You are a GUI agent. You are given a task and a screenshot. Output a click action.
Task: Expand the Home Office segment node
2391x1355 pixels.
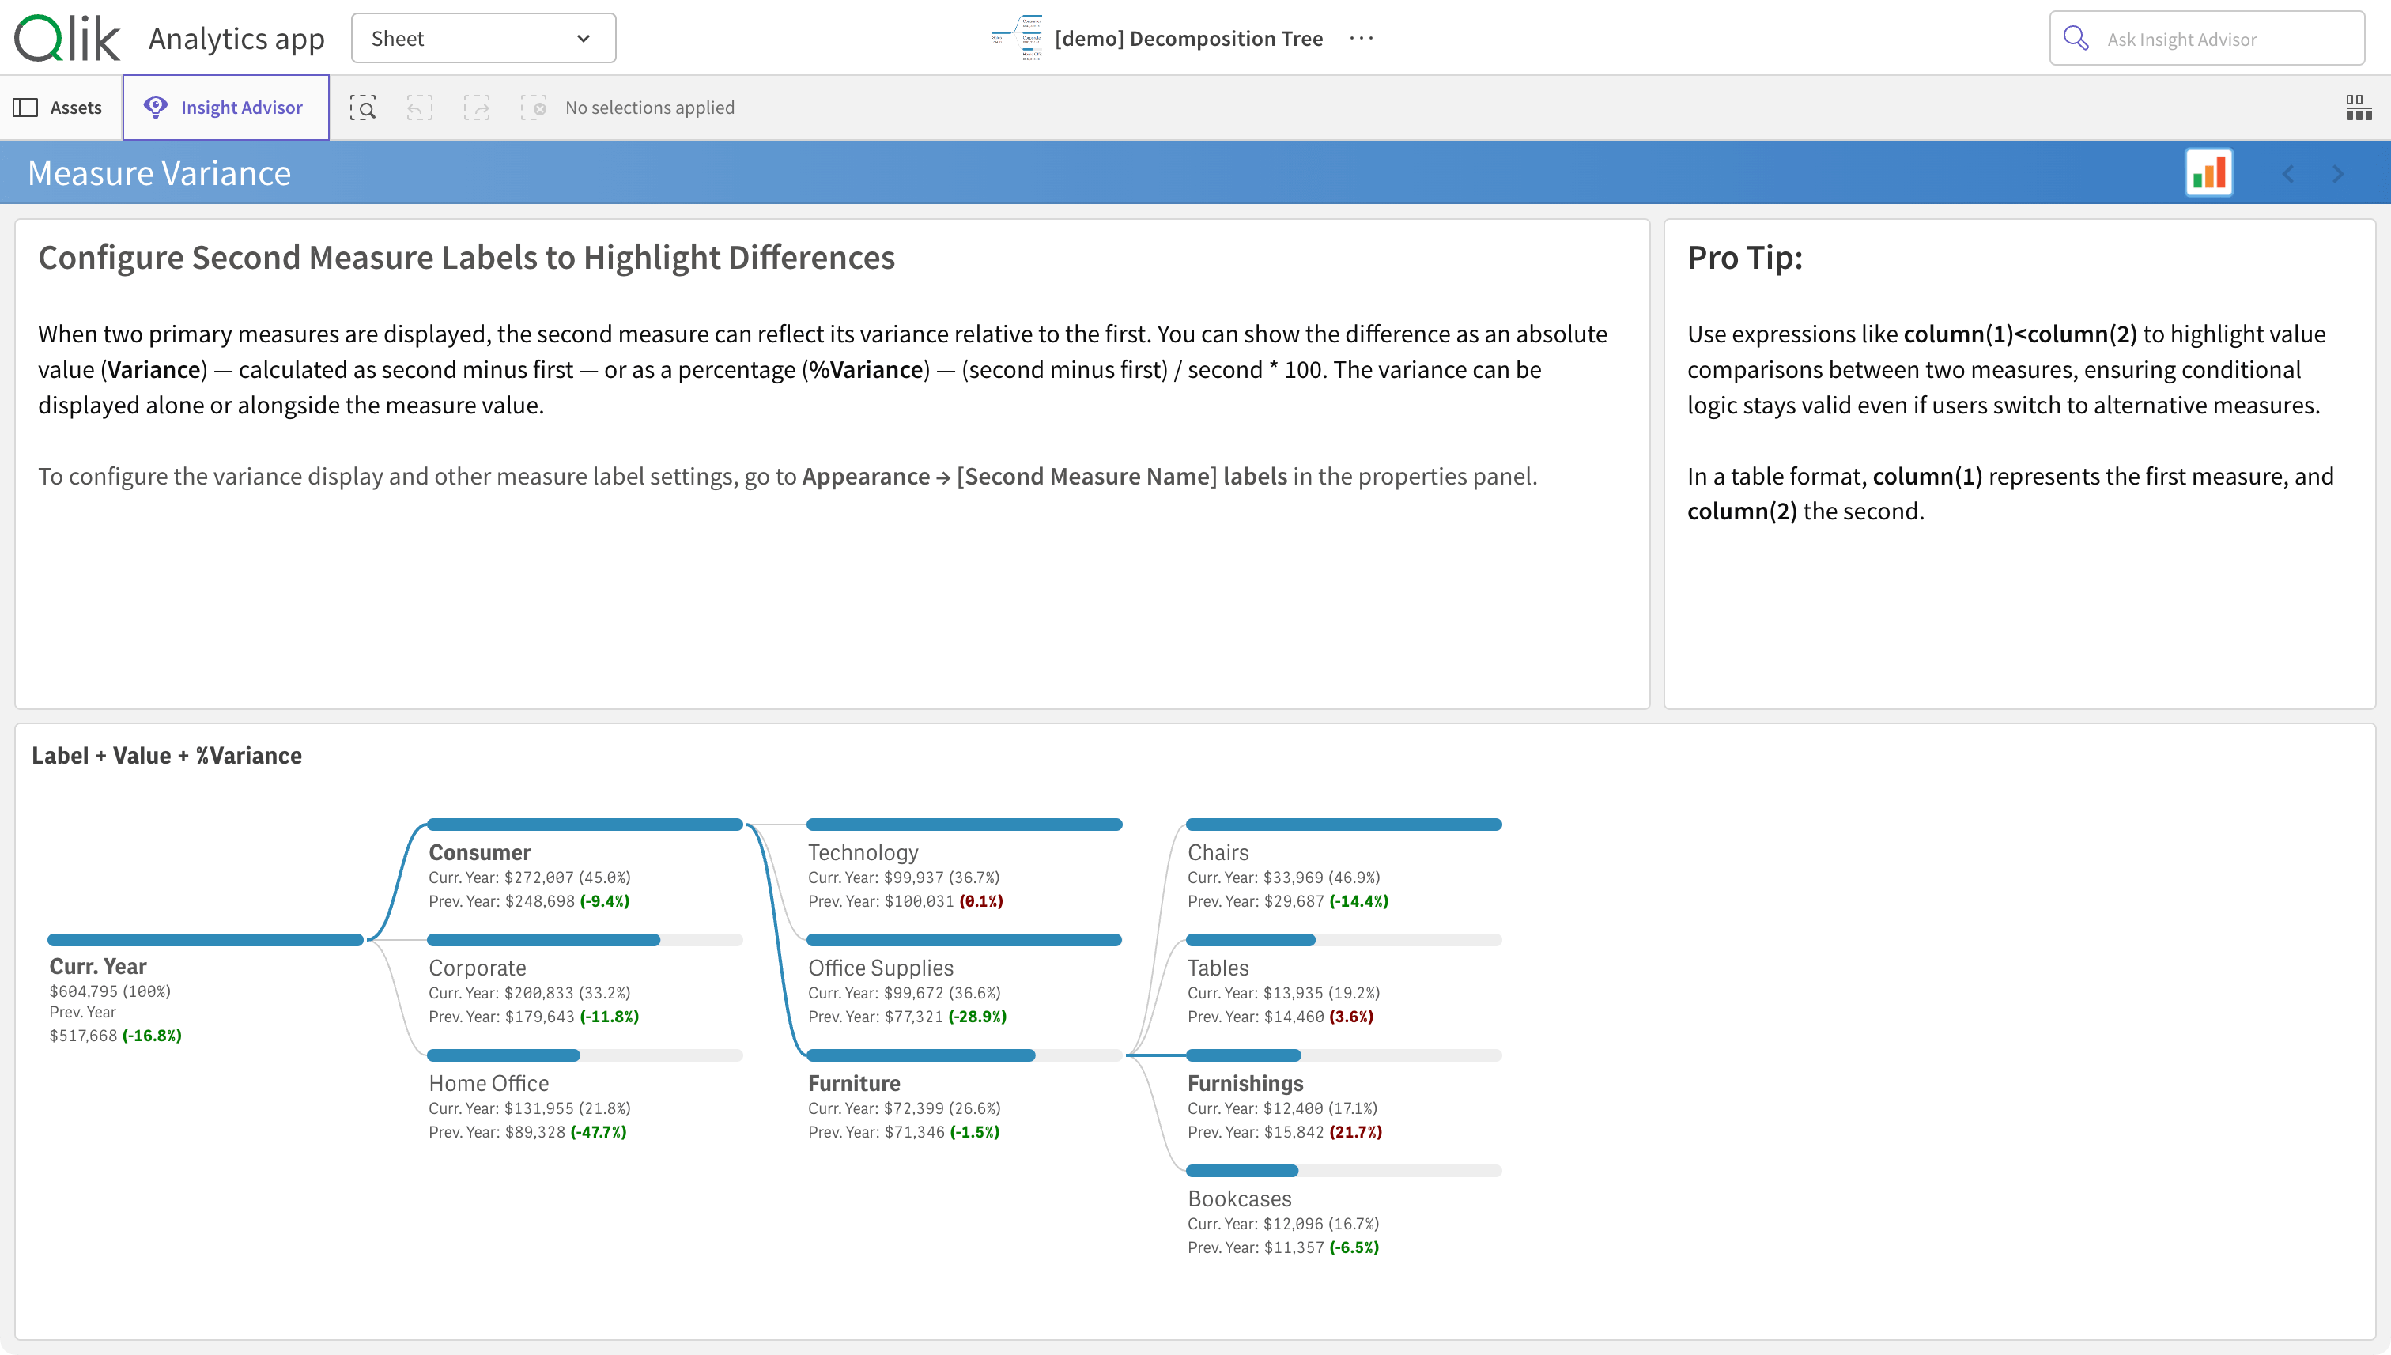pos(489,1083)
